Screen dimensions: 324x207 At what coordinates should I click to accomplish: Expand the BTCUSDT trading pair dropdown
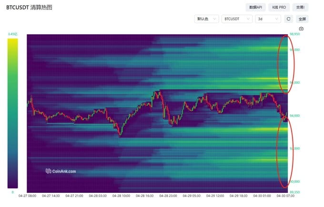[237, 19]
